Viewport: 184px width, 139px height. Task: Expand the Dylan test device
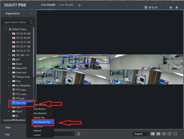click(9, 73)
